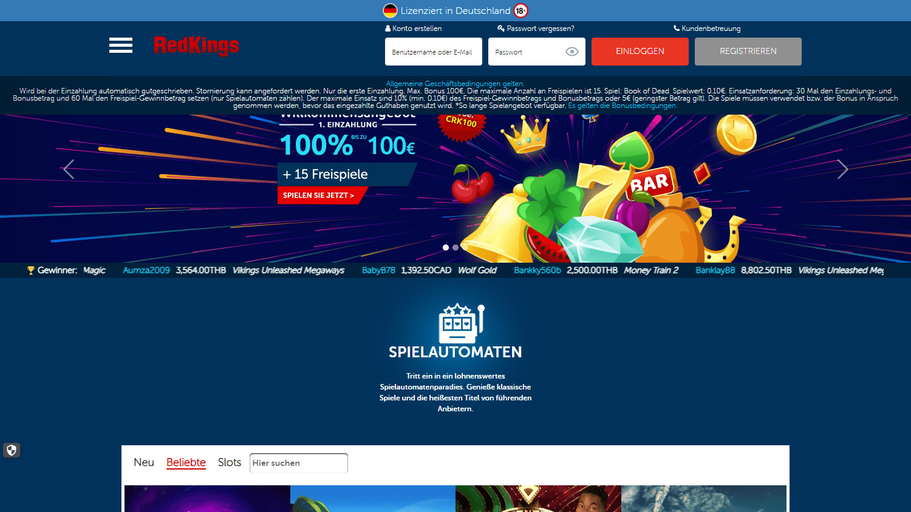Click the REGISTRIEREN button
The height and width of the screenshot is (512, 911).
(748, 52)
